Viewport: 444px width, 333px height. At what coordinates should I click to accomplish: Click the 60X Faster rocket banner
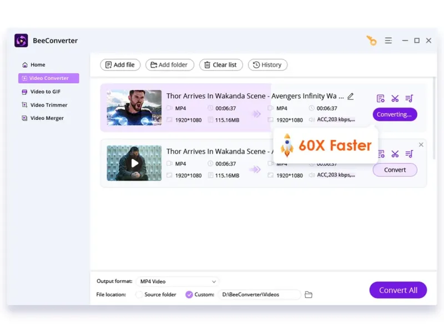click(x=326, y=145)
